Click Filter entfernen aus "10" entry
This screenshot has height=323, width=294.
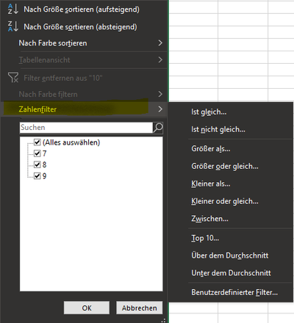point(63,78)
